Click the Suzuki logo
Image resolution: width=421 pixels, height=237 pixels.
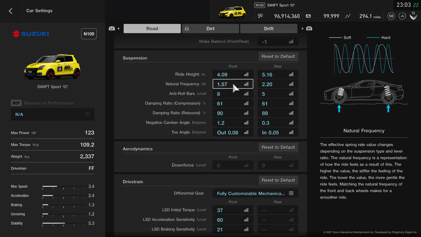pos(31,34)
